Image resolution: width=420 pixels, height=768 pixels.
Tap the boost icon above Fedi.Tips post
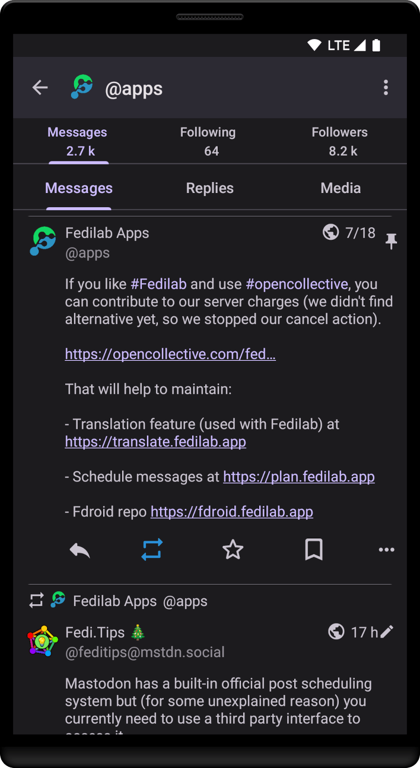click(x=36, y=601)
